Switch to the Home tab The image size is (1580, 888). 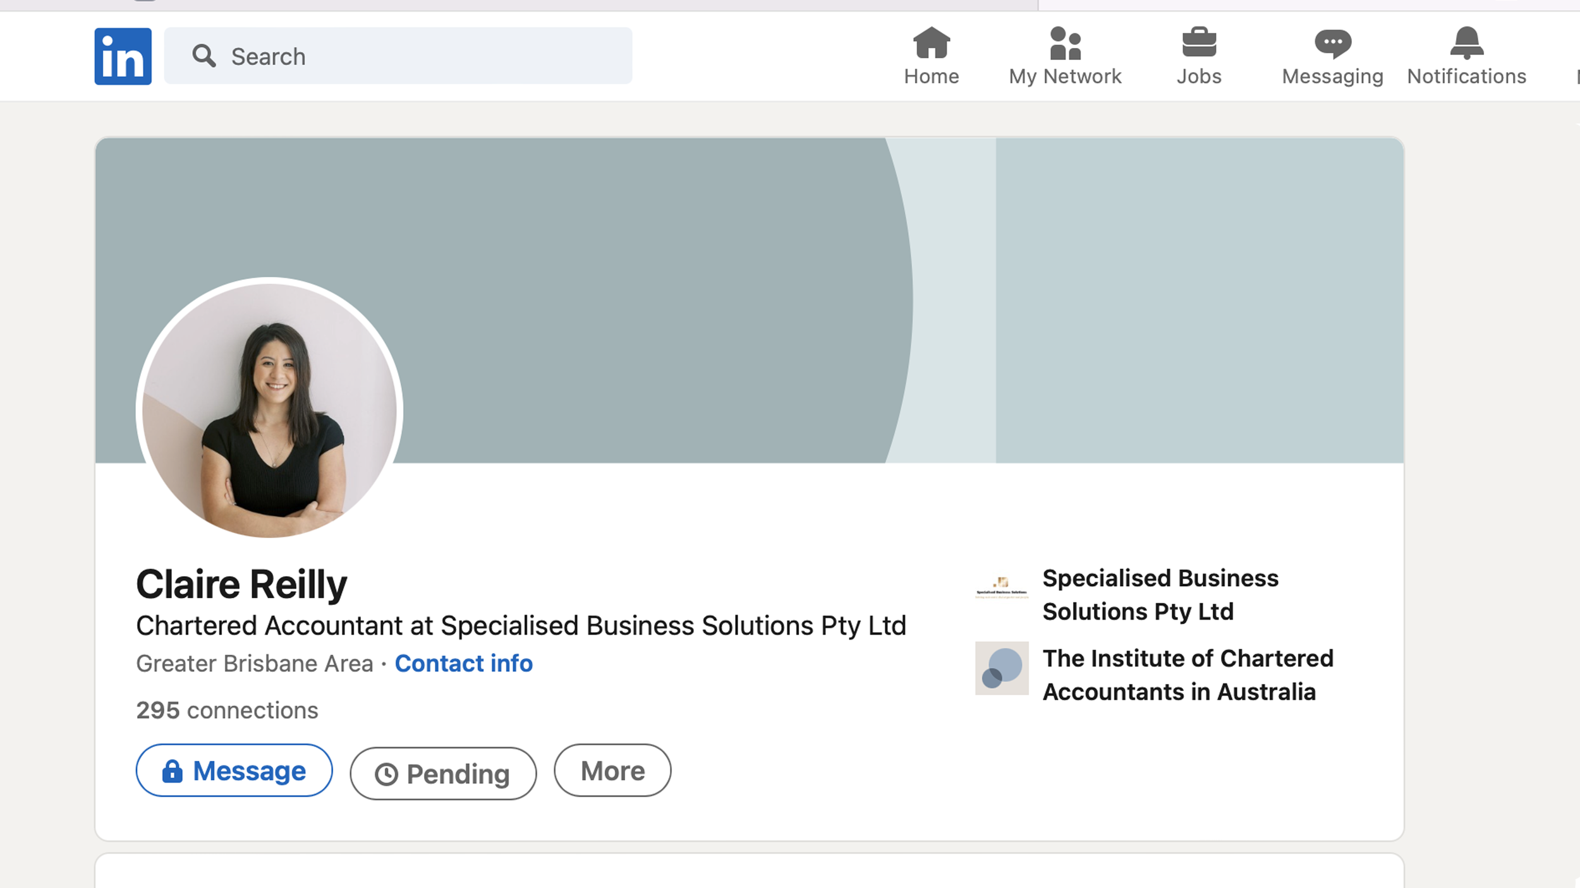point(931,57)
